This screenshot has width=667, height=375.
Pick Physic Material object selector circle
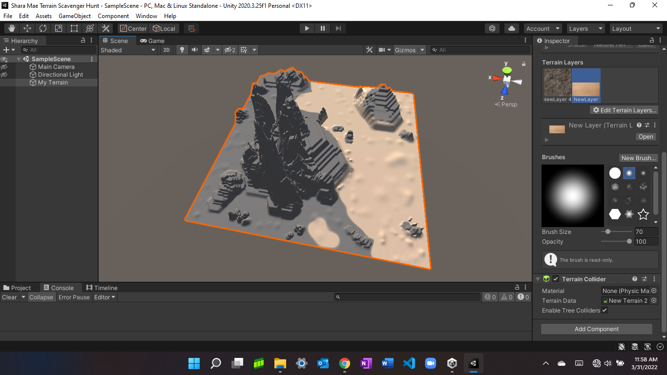coord(654,291)
